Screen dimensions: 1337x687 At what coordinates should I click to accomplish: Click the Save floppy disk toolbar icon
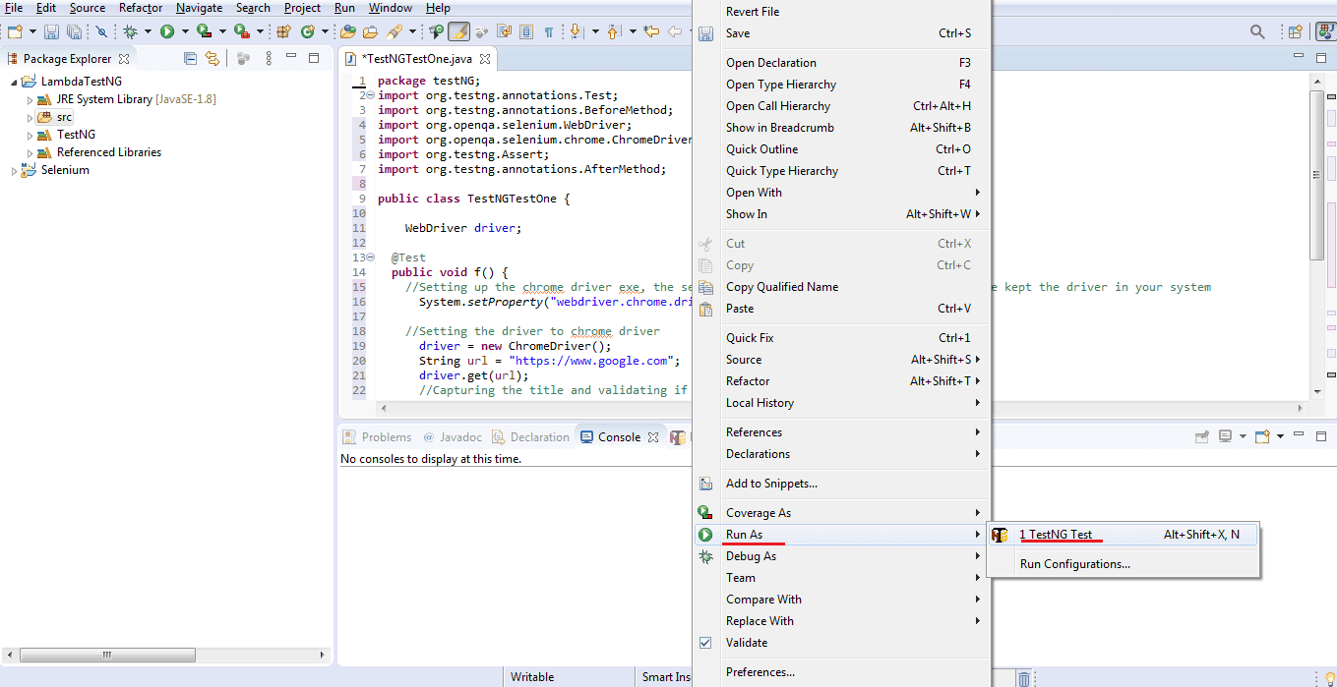click(50, 31)
